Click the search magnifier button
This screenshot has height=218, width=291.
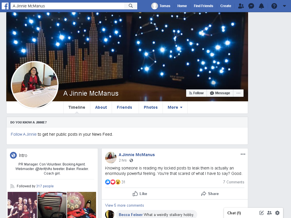[131, 6]
